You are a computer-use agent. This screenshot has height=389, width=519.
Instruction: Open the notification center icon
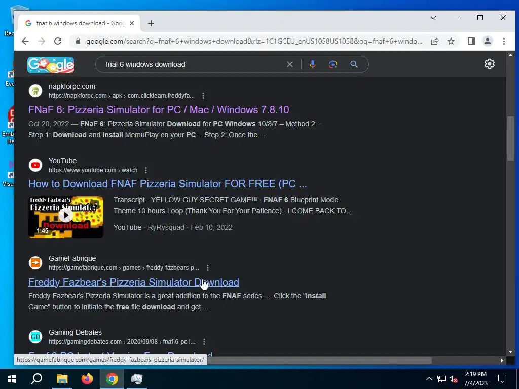point(502,379)
